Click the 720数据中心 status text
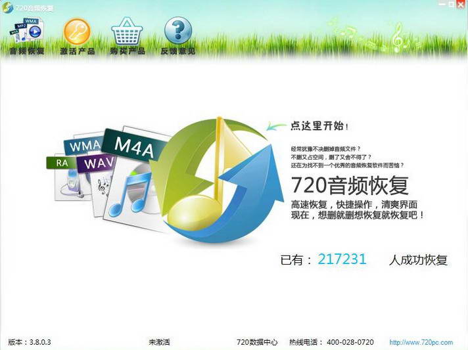This screenshot has width=468, height=350. pyautogui.click(x=257, y=342)
